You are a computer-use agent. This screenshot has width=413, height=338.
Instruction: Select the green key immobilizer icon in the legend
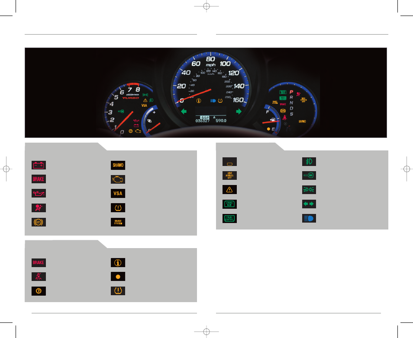pos(309,175)
